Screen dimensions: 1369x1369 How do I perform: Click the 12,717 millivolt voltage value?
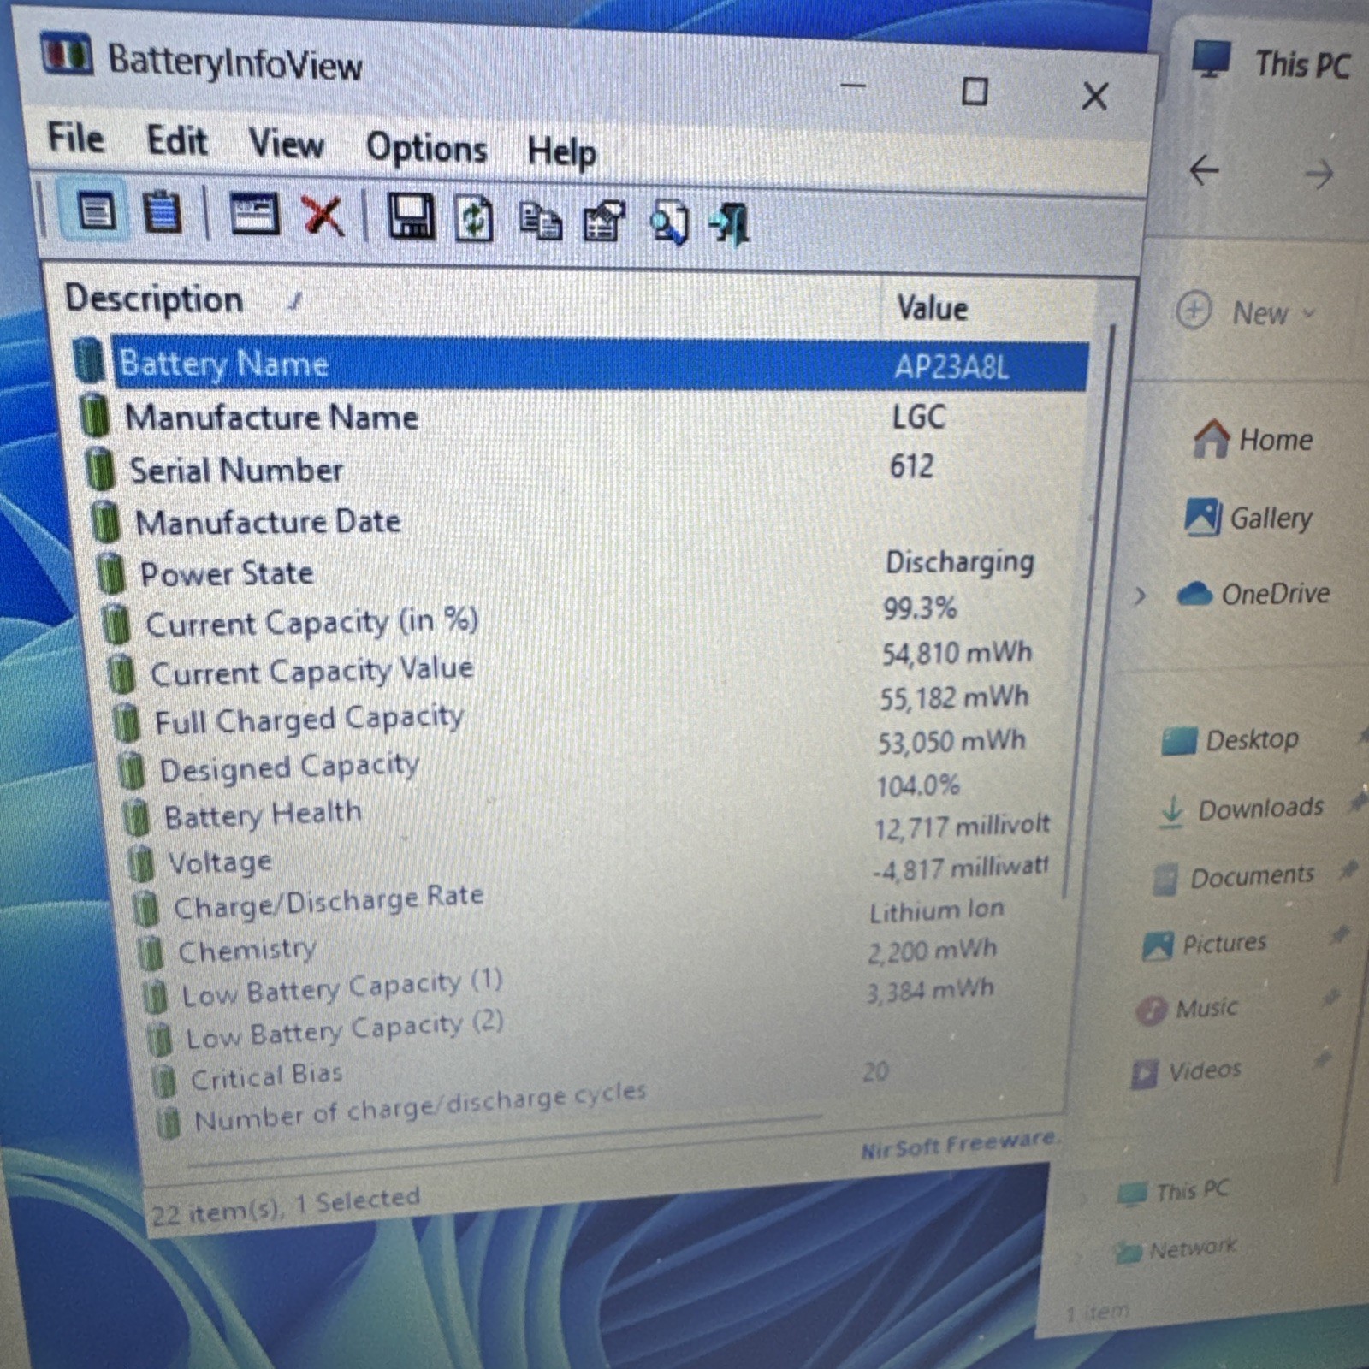962,827
